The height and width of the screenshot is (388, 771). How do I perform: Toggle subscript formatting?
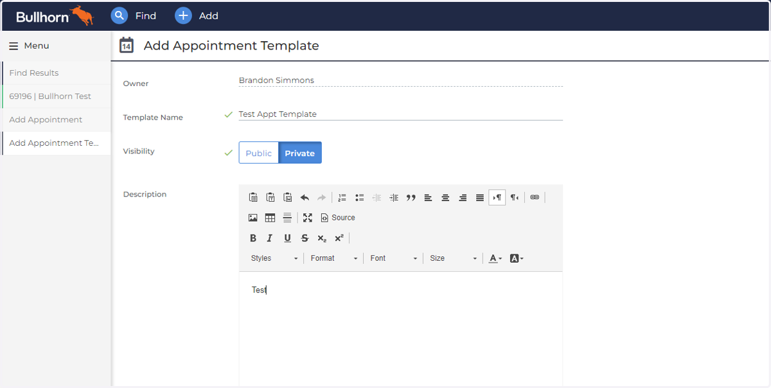(x=322, y=238)
